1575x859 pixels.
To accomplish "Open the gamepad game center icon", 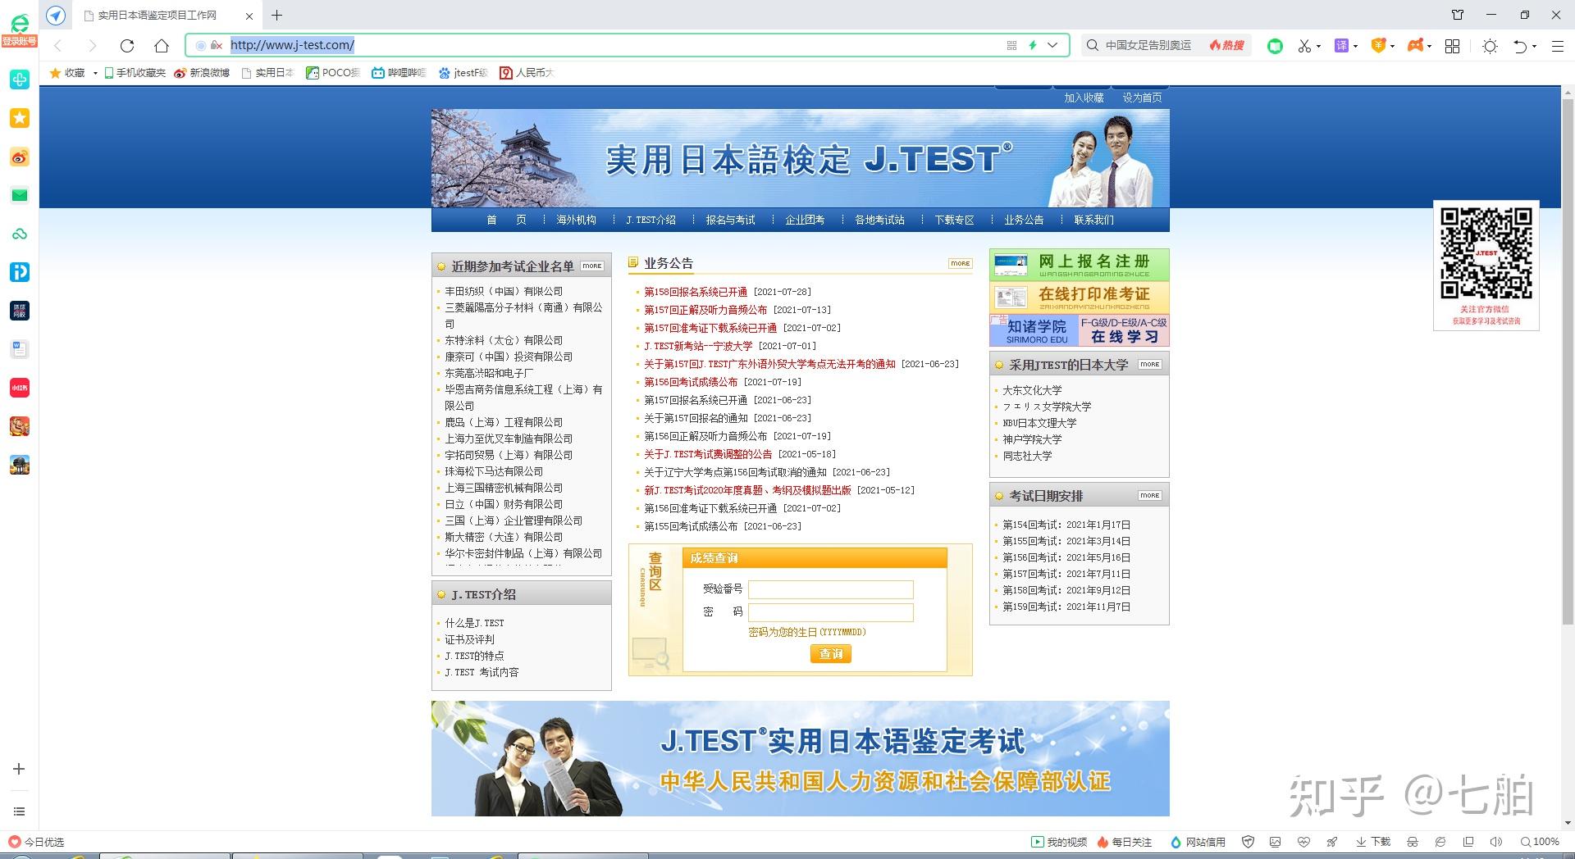I will point(1417,46).
